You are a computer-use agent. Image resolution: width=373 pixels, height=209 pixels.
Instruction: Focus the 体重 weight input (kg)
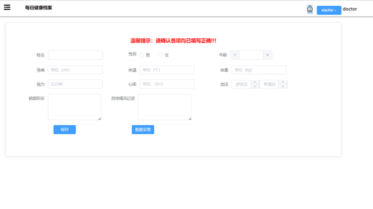pyautogui.click(x=259, y=70)
